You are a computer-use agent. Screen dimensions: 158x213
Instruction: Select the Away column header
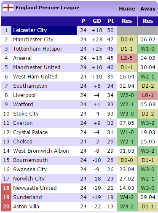tap(148, 9)
